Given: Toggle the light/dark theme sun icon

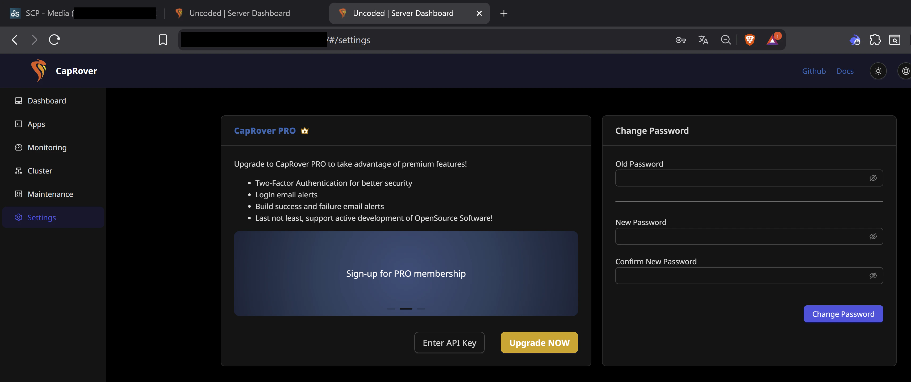Looking at the screenshot, I should (x=878, y=71).
